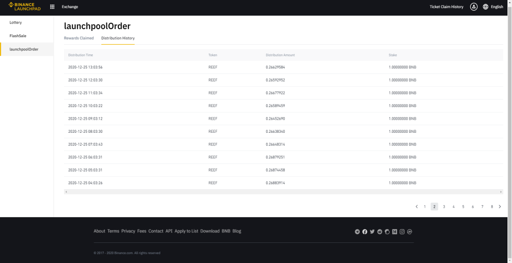Screen dimensions: 512x263
Task: Go to previous page arrow
Action: tap(417, 207)
